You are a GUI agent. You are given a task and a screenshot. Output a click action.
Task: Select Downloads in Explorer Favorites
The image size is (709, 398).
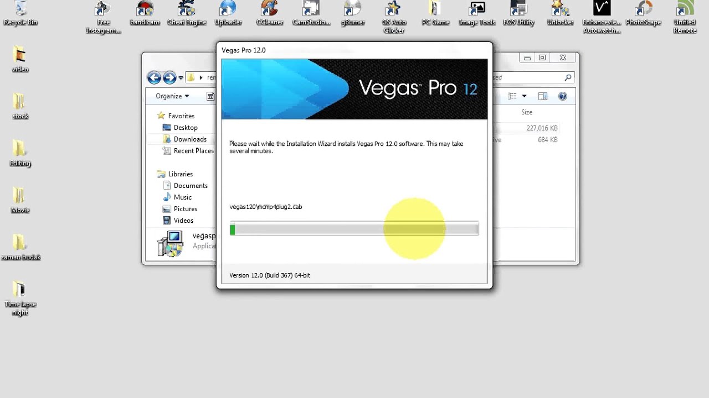184,139
